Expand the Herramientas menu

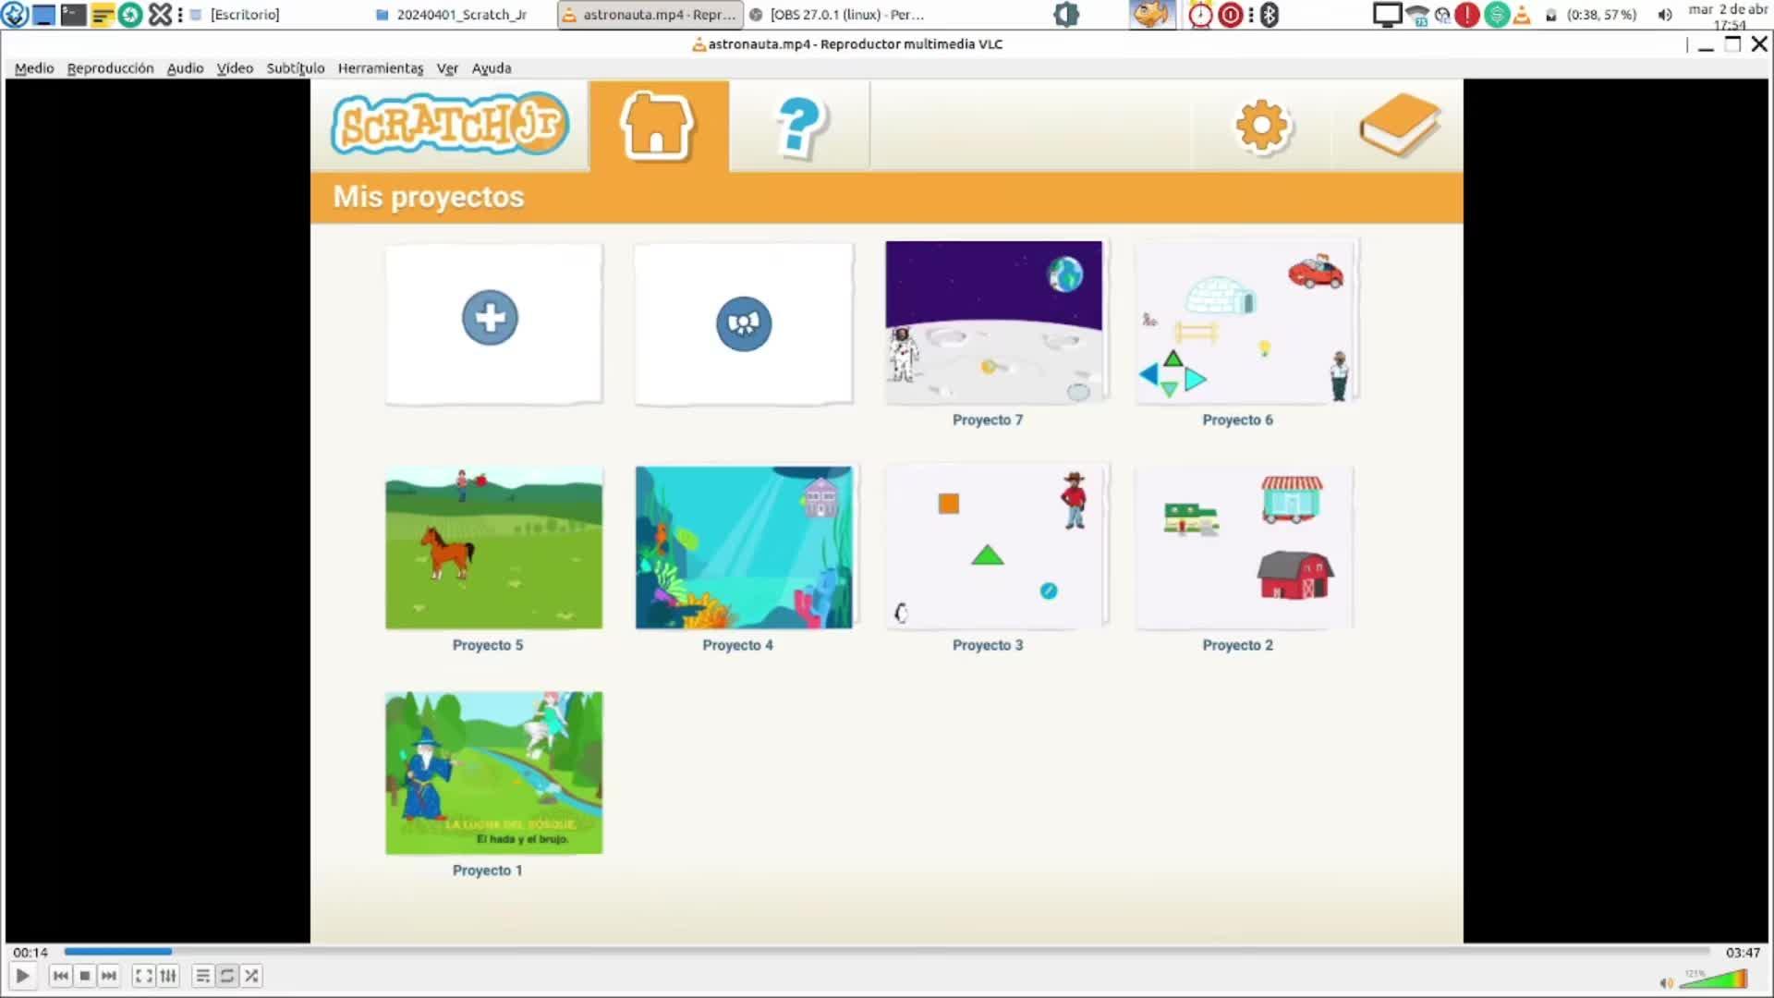tap(380, 68)
